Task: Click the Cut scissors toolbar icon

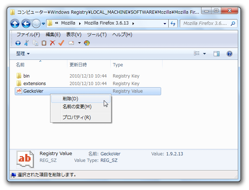Action: point(27,43)
